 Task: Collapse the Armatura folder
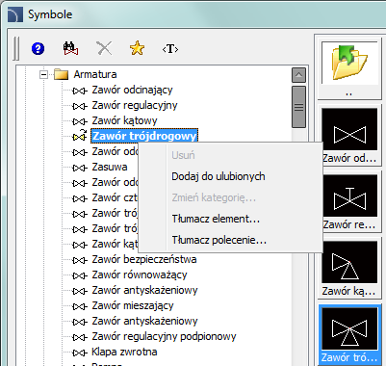click(x=43, y=75)
